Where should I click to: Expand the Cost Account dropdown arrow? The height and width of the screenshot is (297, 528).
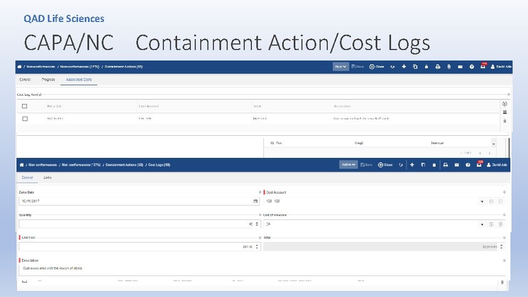pos(482,201)
